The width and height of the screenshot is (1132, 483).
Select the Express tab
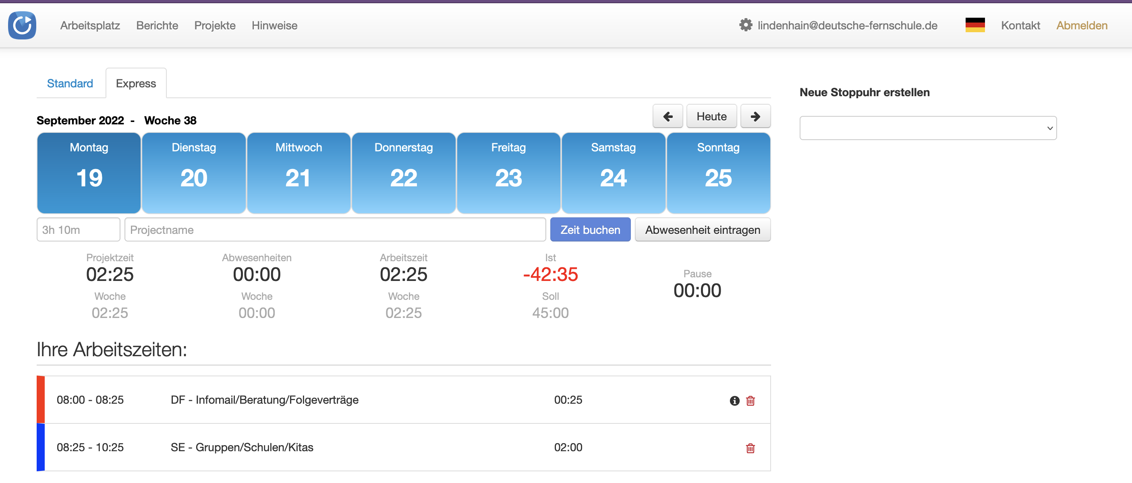[136, 83]
